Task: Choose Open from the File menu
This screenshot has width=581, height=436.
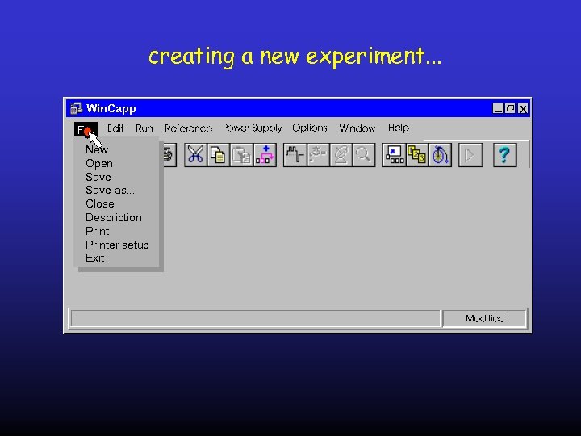Action: 99,163
